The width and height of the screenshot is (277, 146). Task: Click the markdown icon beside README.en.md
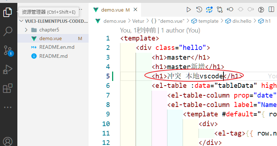coord(34,47)
